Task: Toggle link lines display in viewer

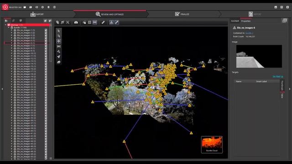Action: click(117, 22)
